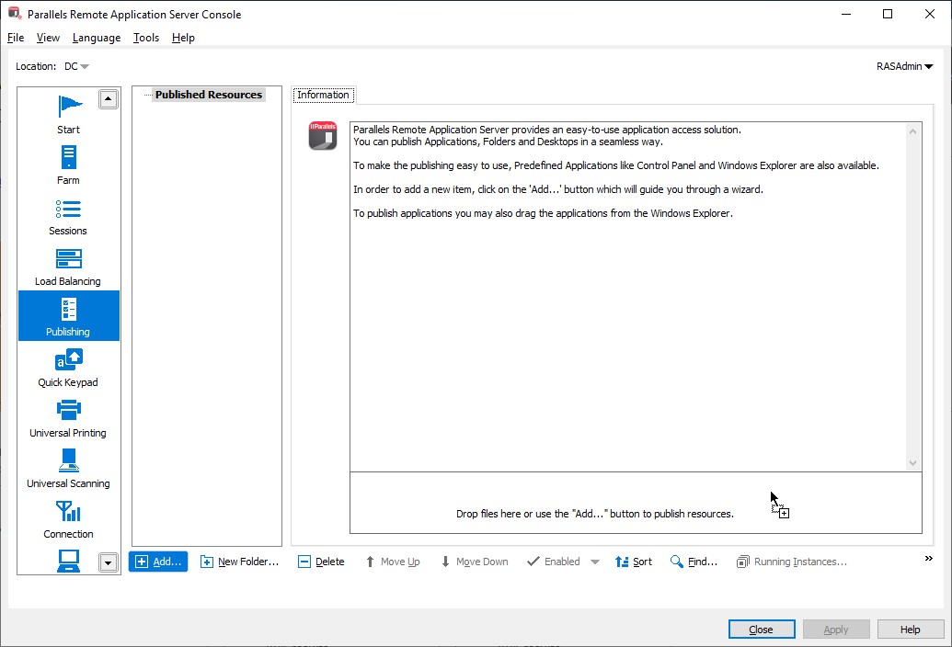Image resolution: width=952 pixels, height=647 pixels.
Task: Select the Publishing category
Action: click(69, 316)
